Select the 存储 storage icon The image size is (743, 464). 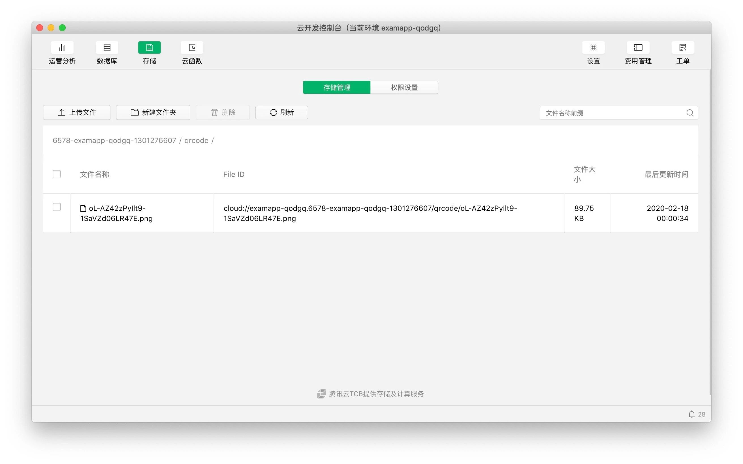coord(150,47)
